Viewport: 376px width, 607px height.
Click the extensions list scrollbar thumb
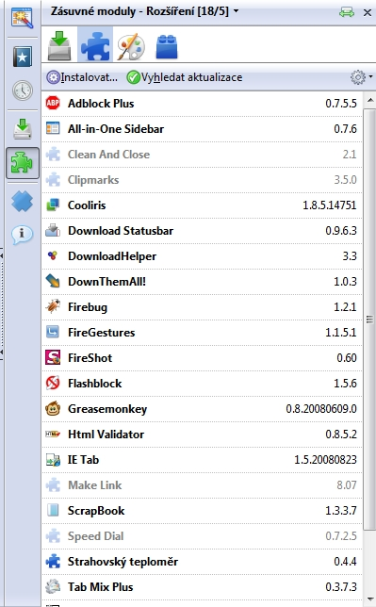click(x=369, y=320)
